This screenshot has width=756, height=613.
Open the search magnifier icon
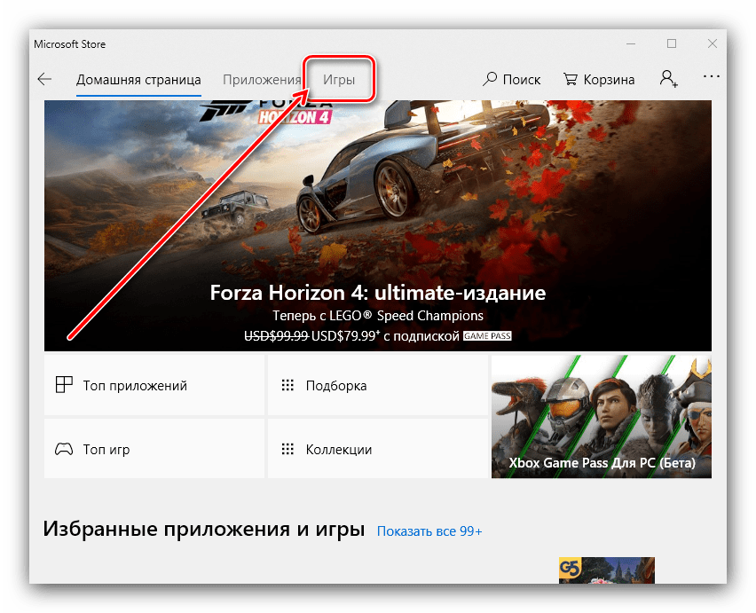490,79
